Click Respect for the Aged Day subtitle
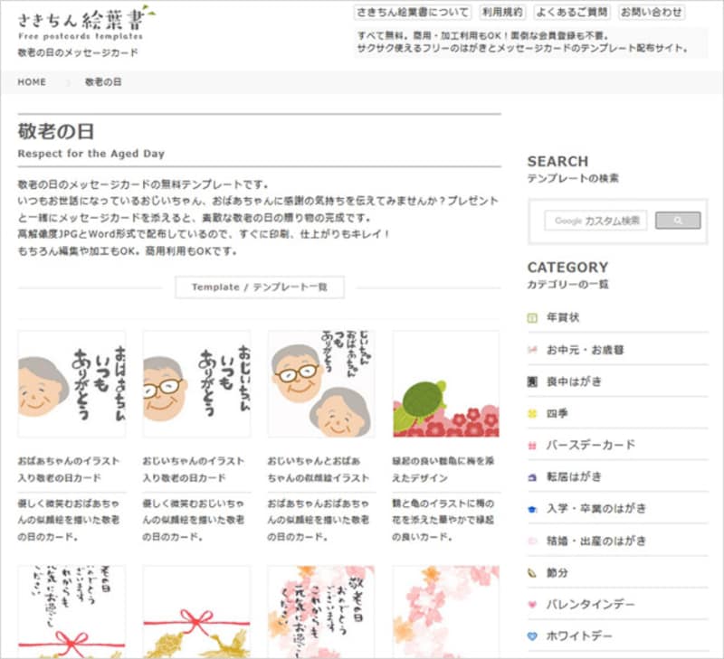 91,154
